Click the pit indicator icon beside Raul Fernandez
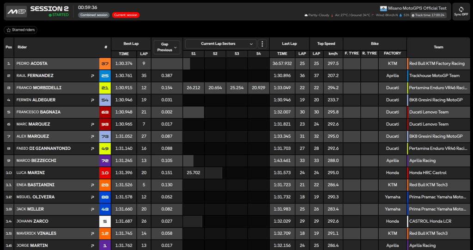The height and width of the screenshot is (250, 473). [93, 76]
